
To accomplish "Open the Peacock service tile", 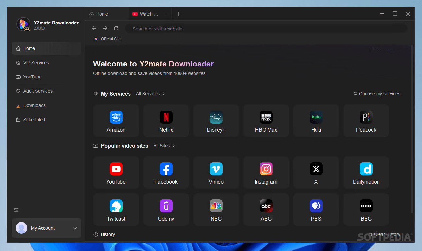I will 366,121.
